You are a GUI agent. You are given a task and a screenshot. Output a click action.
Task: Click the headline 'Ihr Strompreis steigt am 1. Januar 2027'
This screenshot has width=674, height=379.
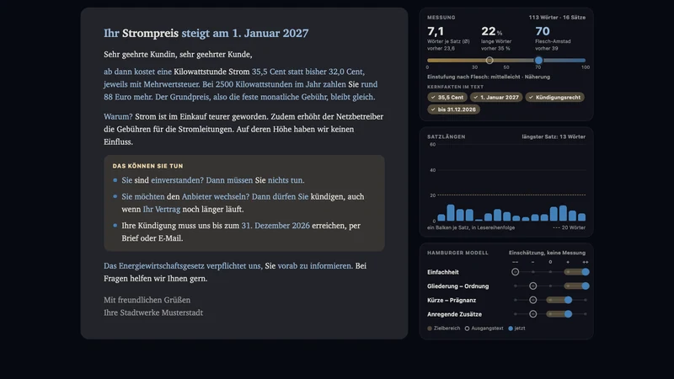pyautogui.click(x=206, y=33)
